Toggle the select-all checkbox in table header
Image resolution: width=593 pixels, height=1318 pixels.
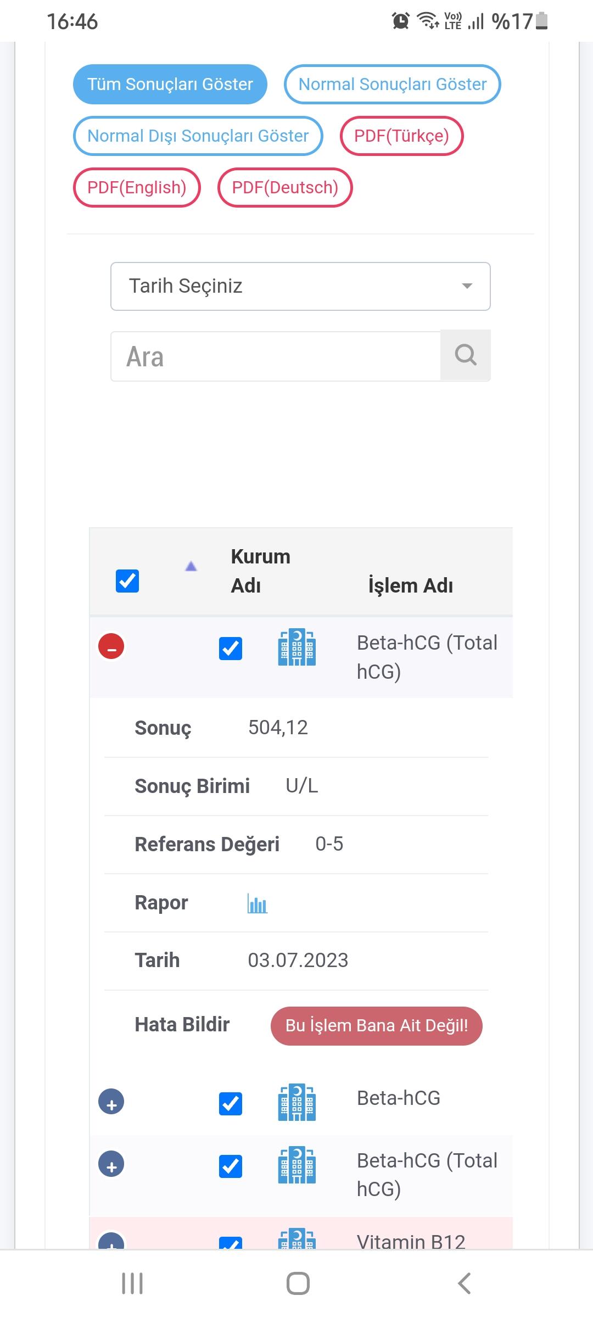tap(127, 581)
